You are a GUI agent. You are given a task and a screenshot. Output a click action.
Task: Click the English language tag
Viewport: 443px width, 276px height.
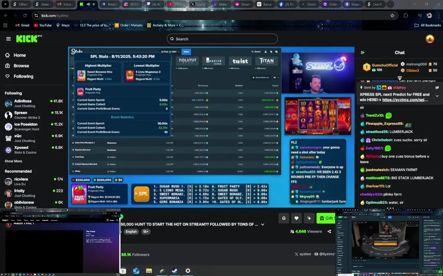coord(131,232)
